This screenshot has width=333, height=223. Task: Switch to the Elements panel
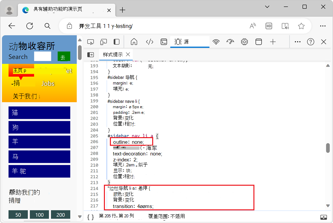pyautogui.click(x=150, y=42)
